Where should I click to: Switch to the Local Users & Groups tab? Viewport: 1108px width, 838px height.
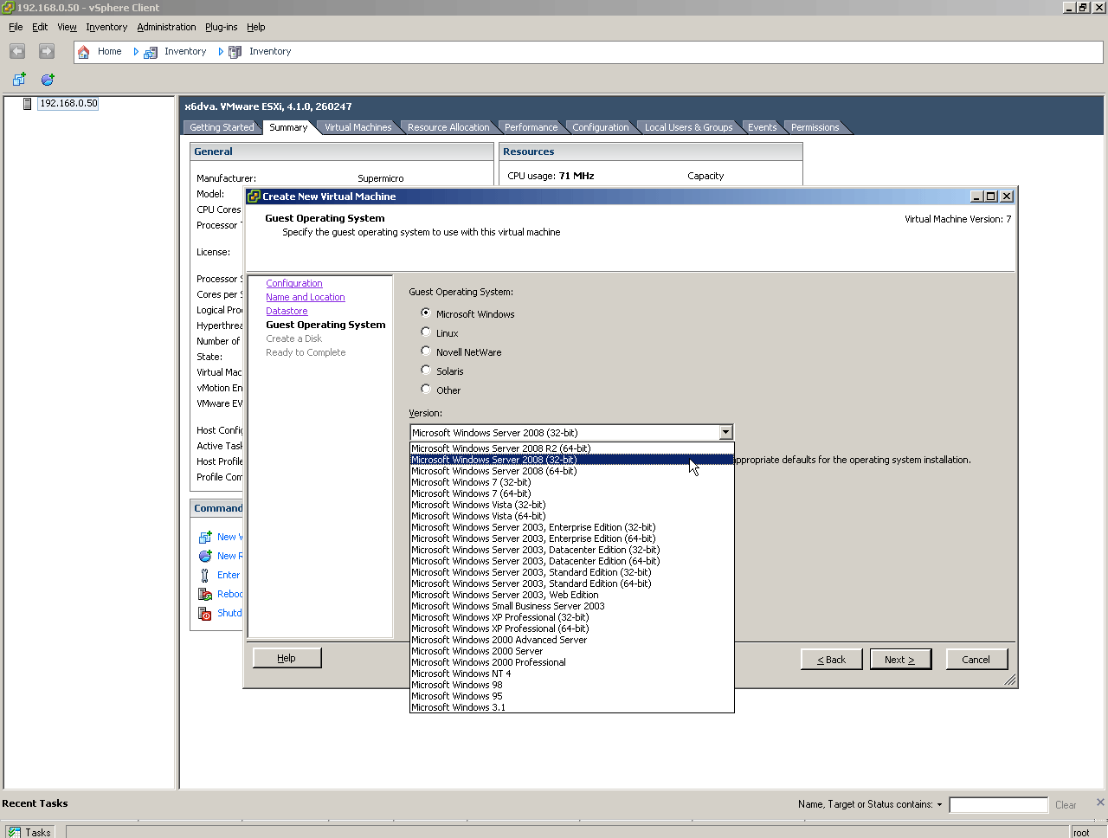688,127
